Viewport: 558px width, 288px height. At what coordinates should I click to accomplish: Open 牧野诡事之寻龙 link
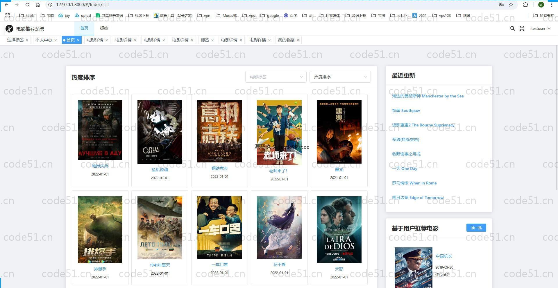[406, 154]
